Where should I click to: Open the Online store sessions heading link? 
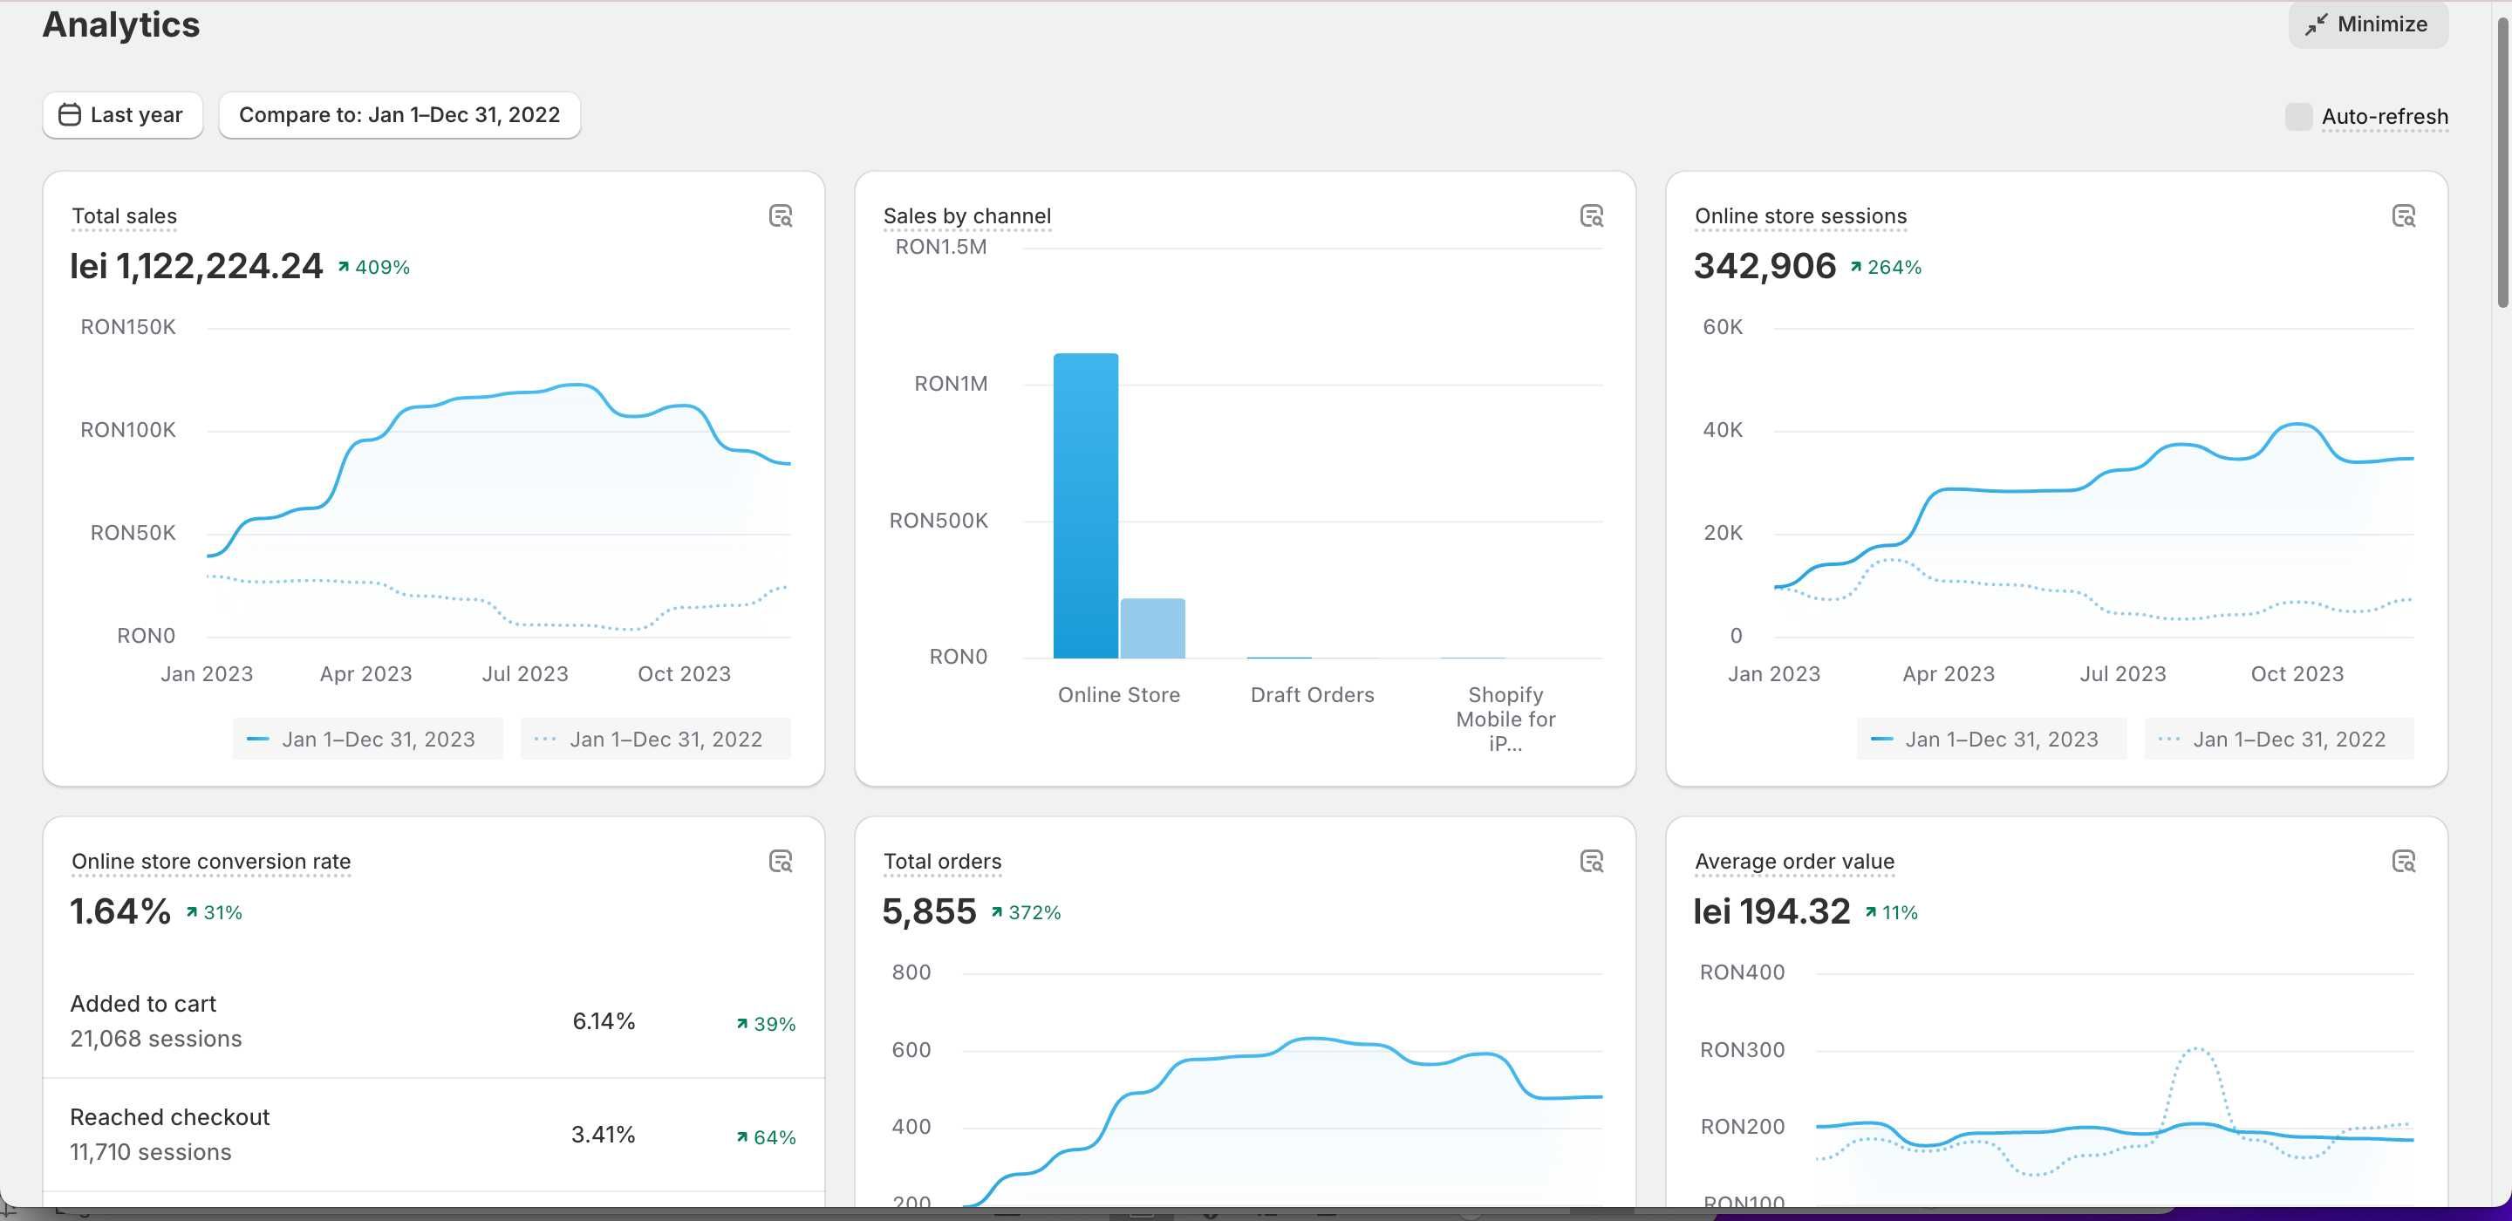[1800, 215]
